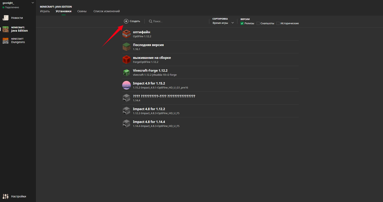Screen dimensions: 383x202
Task: Enable the Снапшоты versions checkbox
Action: tap(258, 23)
